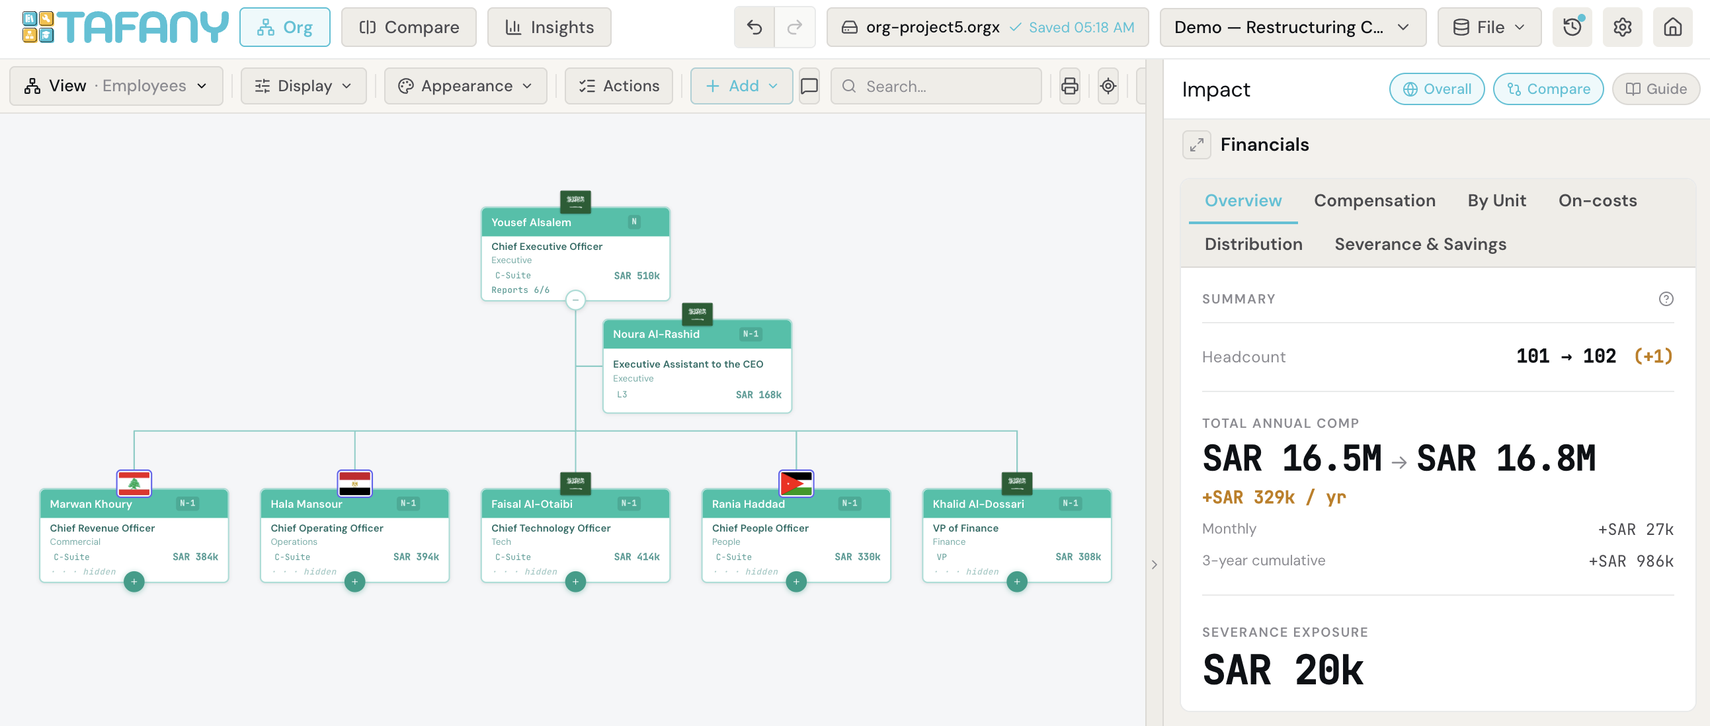Switch to the Insights view

549,27
